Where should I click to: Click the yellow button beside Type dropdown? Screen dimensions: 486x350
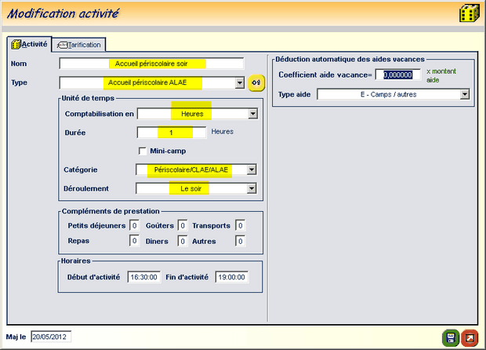(x=256, y=83)
